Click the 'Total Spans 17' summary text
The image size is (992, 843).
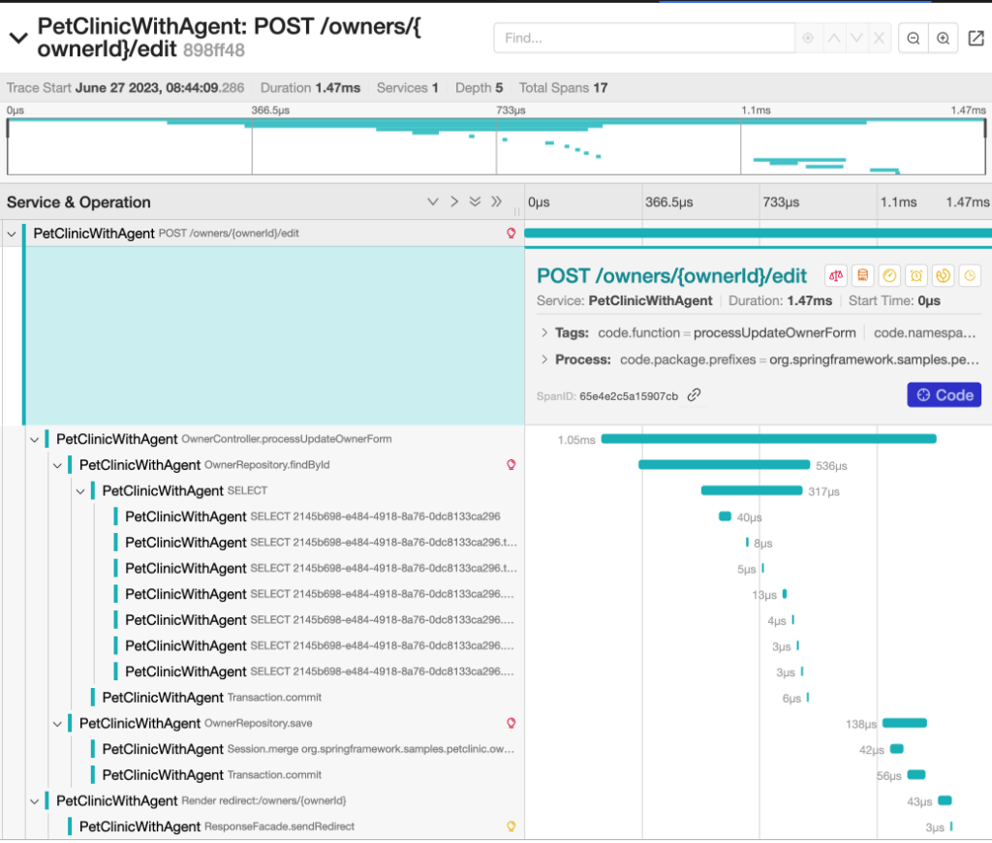pos(563,88)
